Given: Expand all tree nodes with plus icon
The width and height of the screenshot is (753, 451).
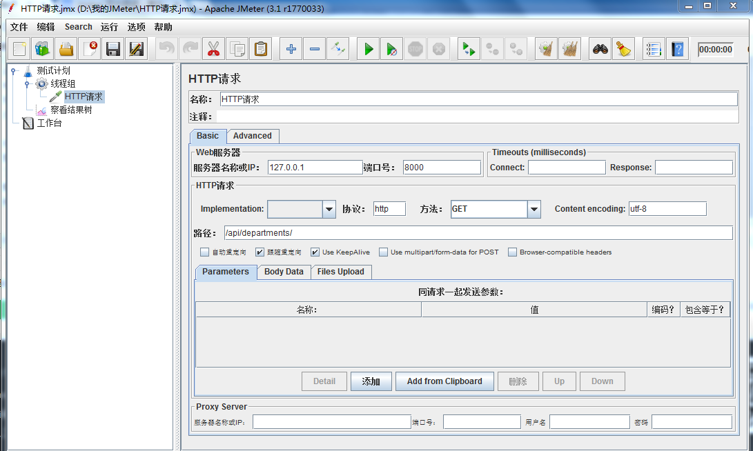Looking at the screenshot, I should (x=291, y=49).
